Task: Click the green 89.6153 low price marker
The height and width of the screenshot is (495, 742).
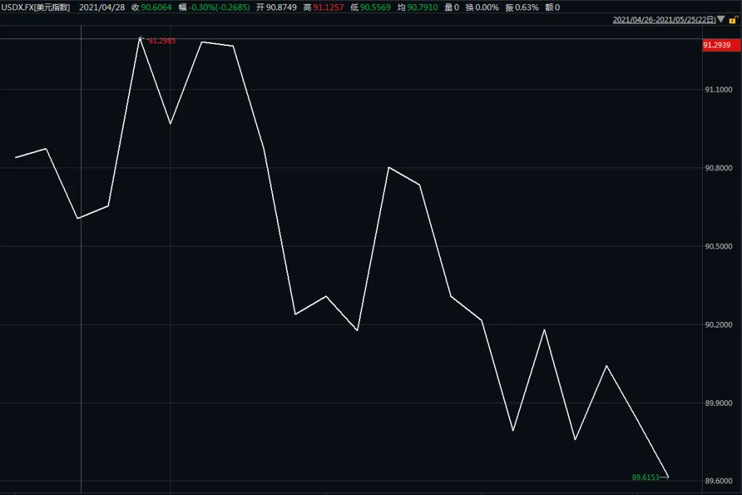Action: click(x=645, y=477)
